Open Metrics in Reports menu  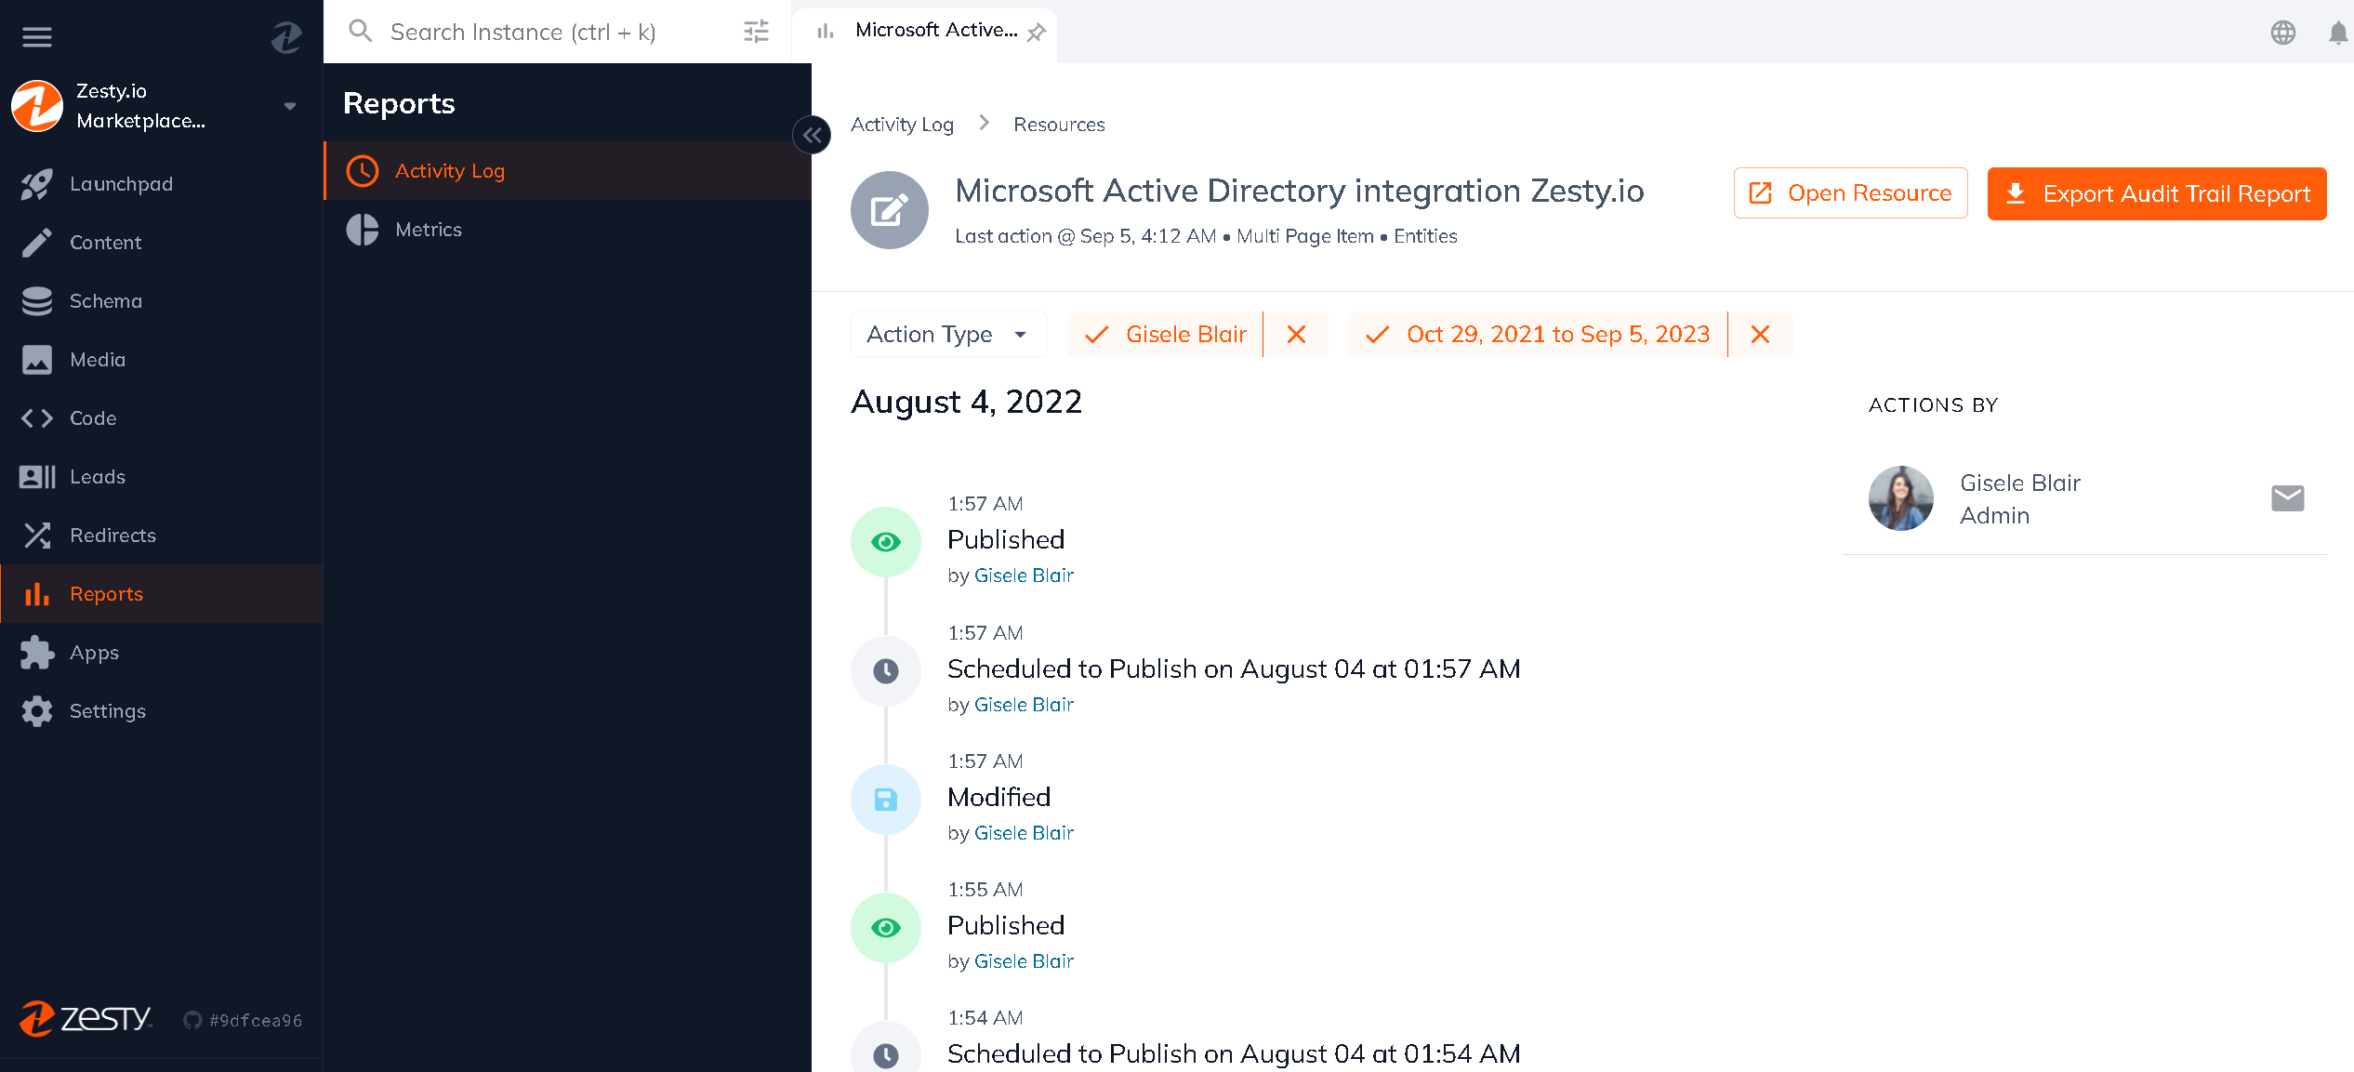[x=568, y=230]
